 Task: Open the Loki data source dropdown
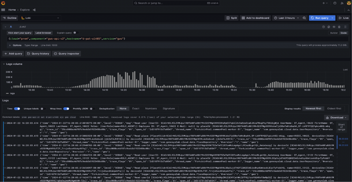[40, 18]
